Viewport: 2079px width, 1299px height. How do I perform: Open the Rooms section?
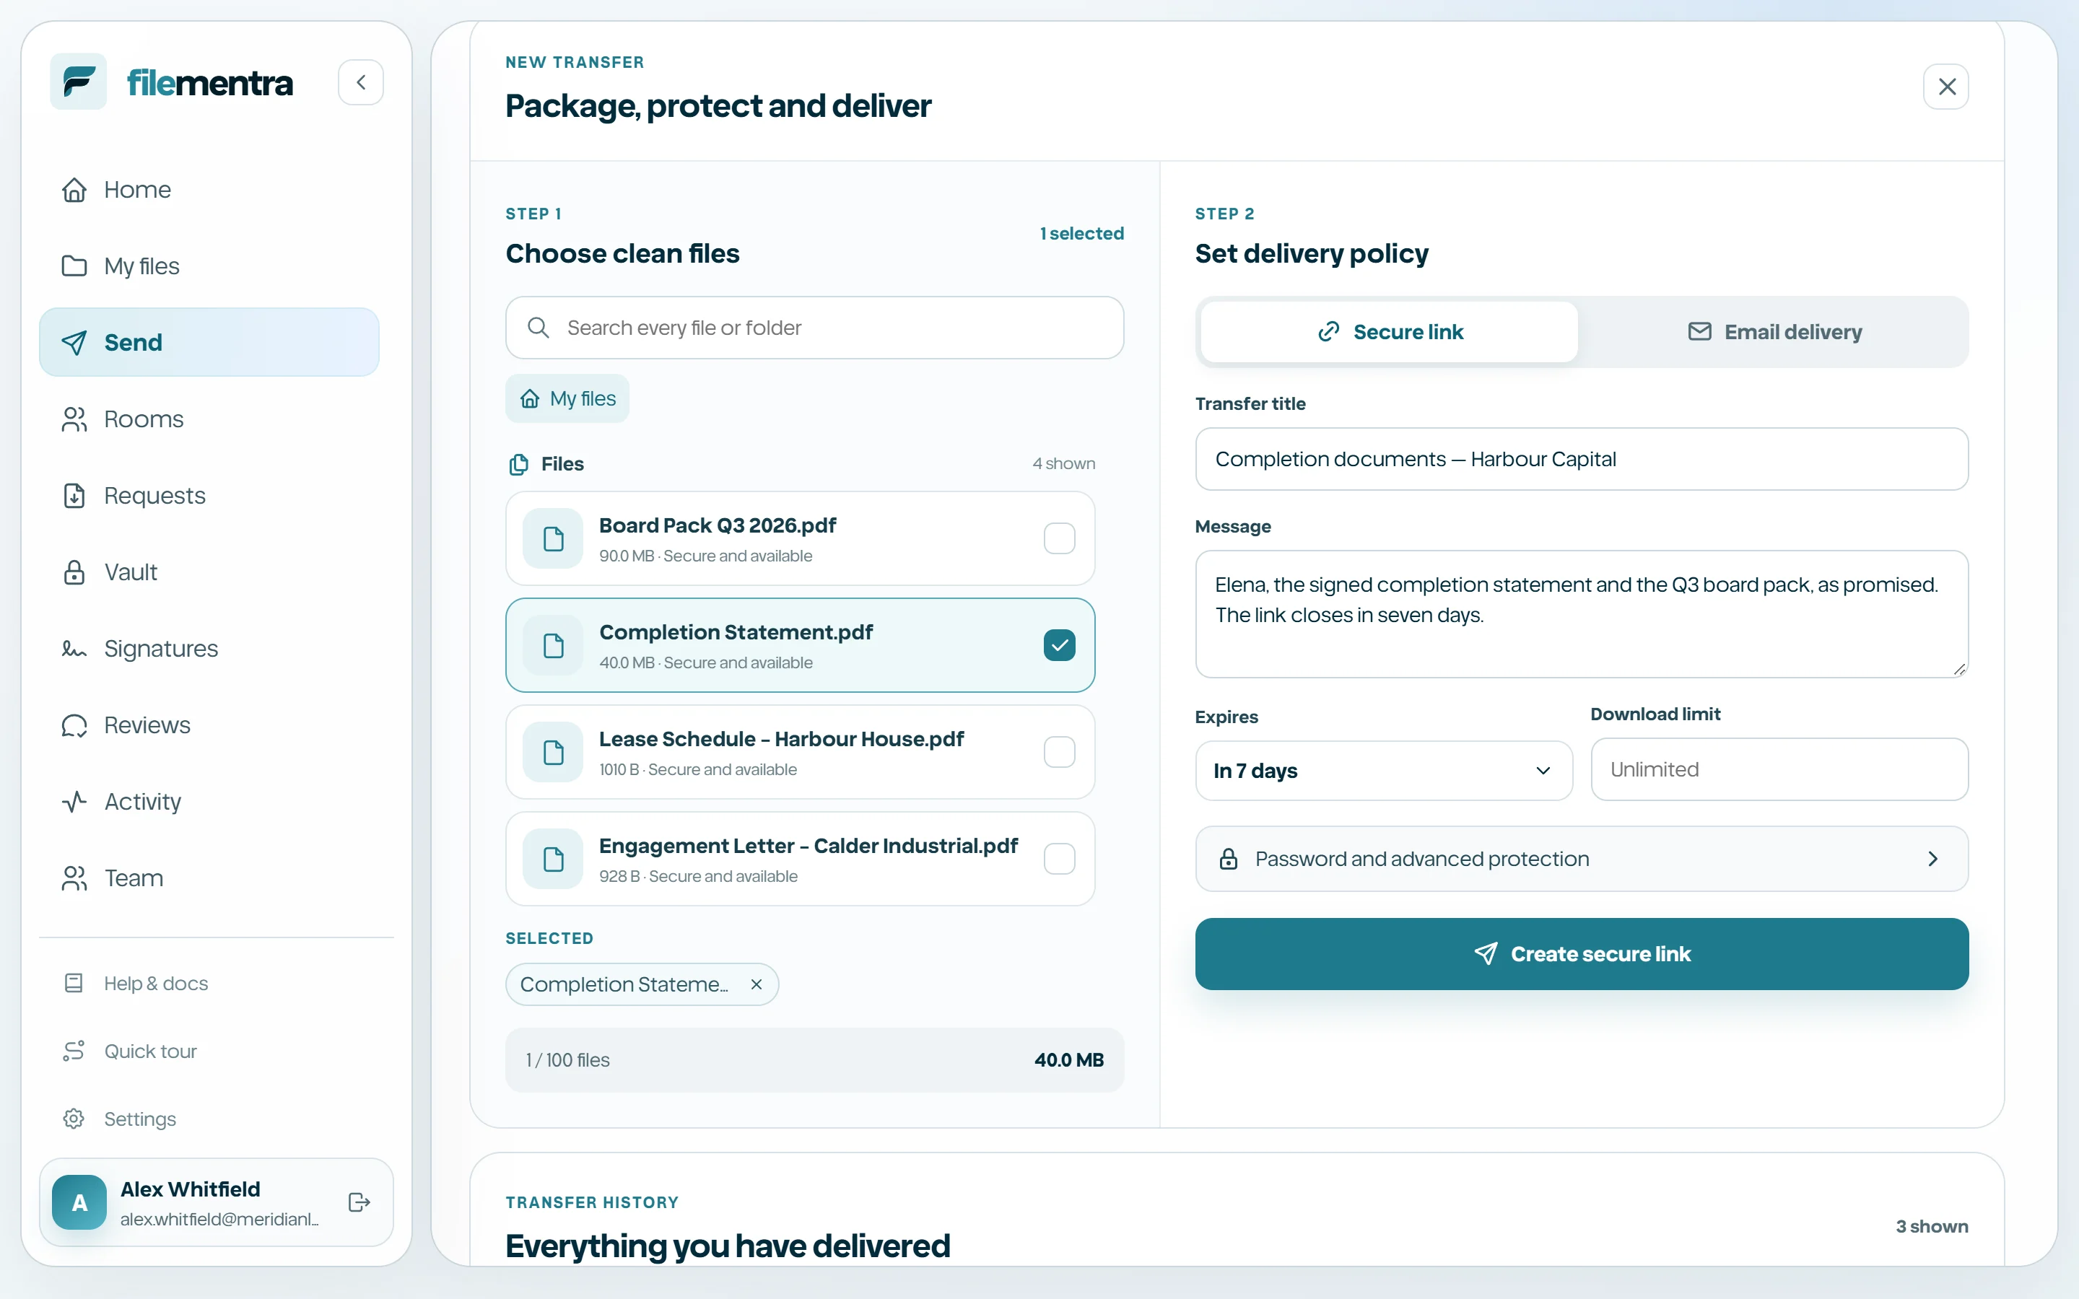[209, 419]
